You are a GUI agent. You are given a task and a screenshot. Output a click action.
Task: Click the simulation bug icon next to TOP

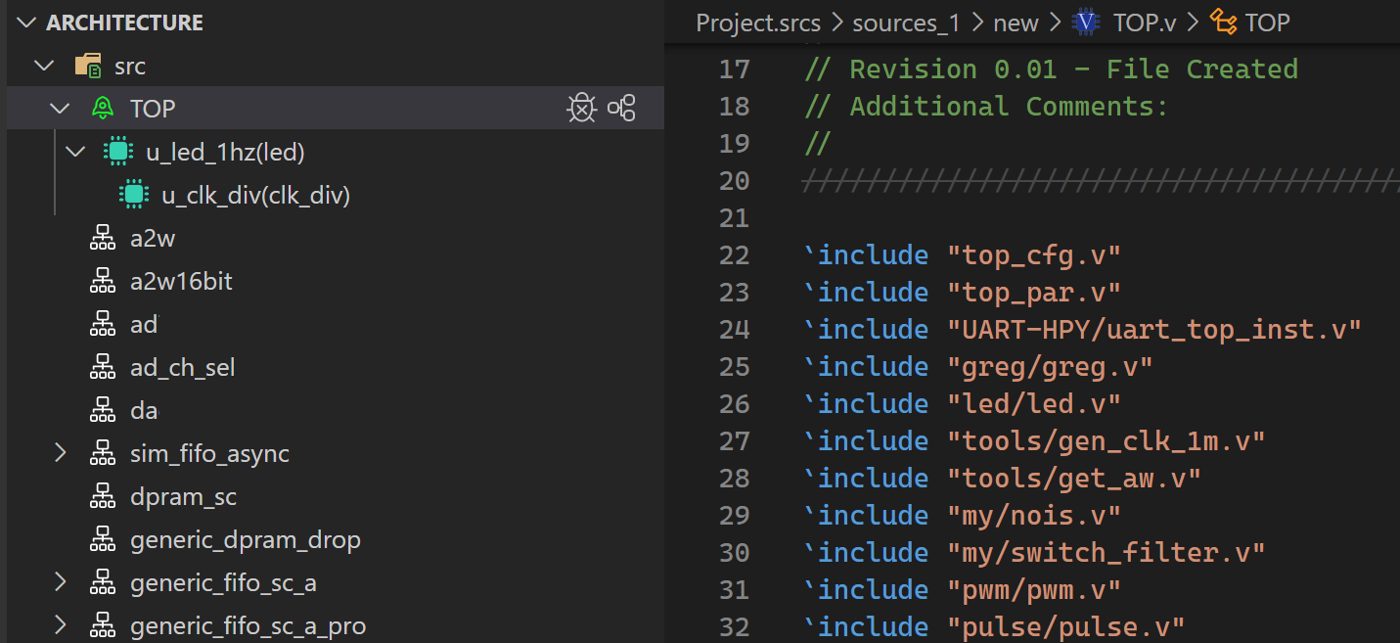[x=582, y=109]
